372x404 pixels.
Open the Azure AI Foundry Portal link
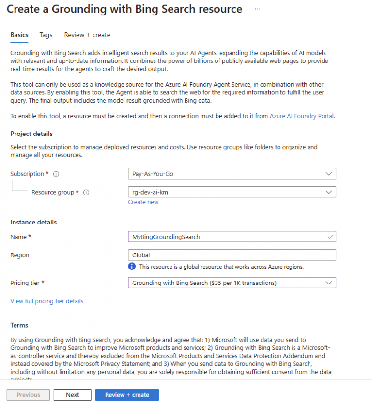point(301,116)
